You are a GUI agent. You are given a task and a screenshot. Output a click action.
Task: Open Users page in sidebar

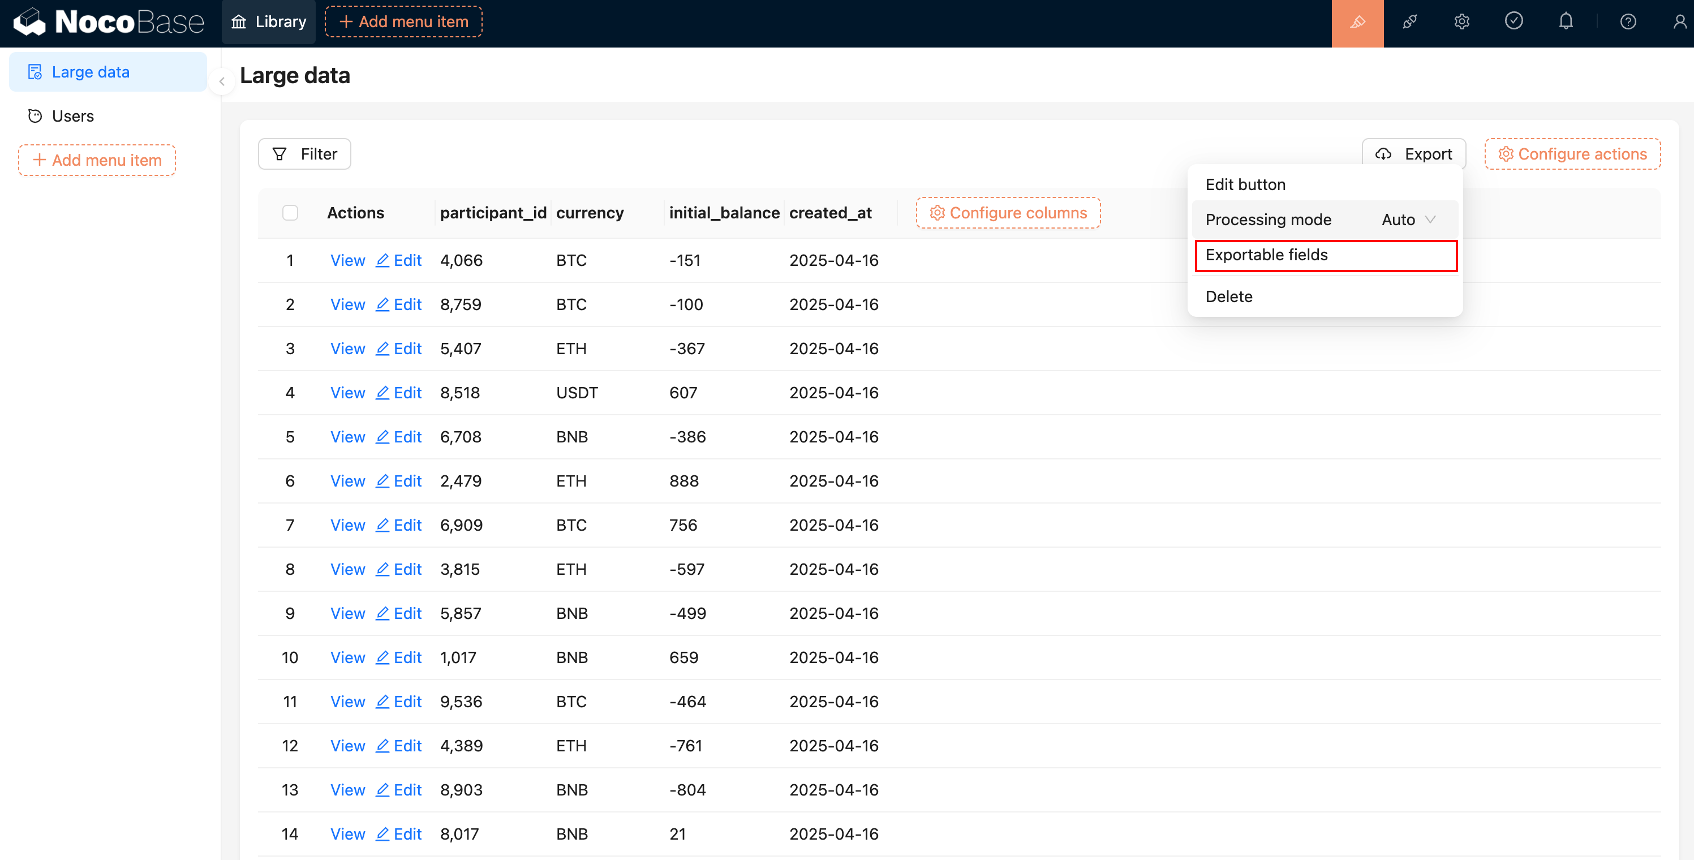click(72, 117)
